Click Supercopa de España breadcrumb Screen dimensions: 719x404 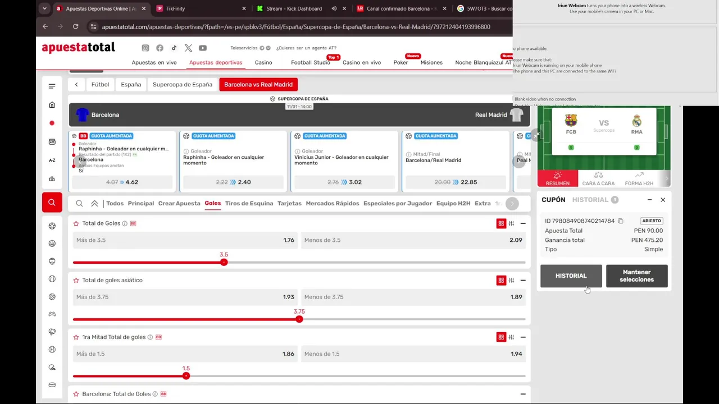coord(183,85)
